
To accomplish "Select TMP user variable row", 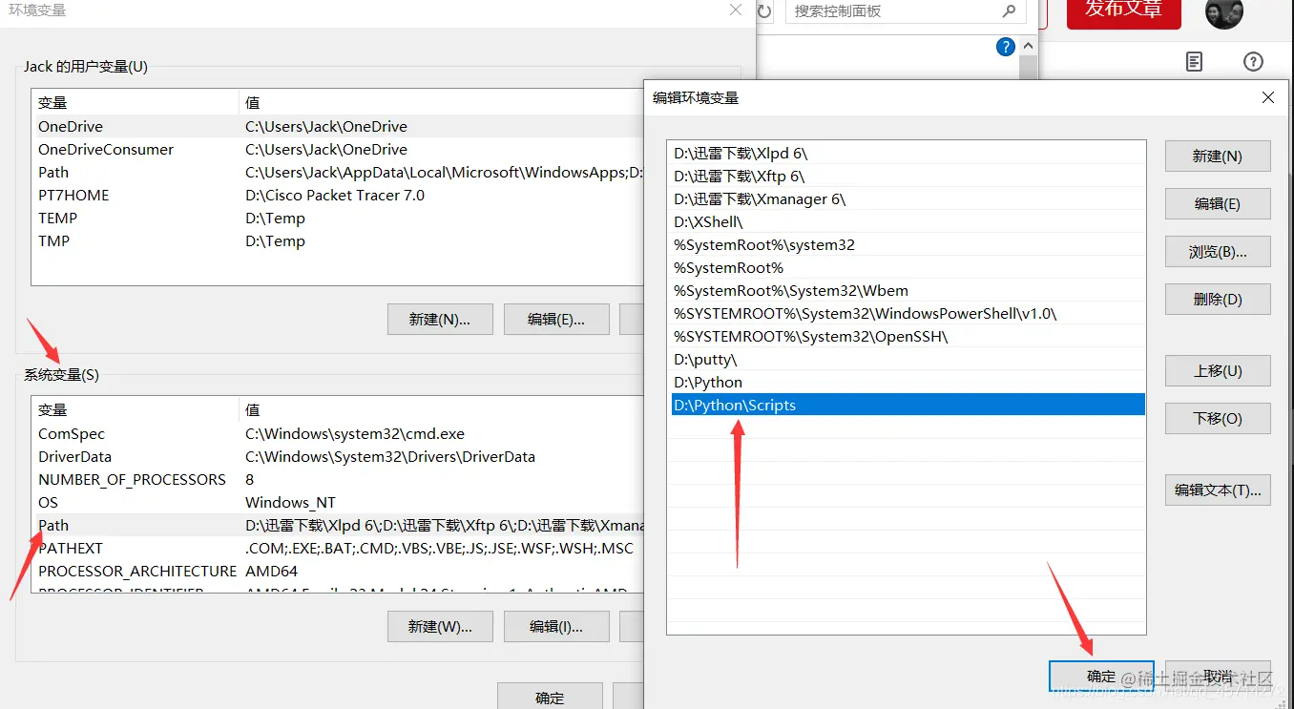I will point(338,240).
